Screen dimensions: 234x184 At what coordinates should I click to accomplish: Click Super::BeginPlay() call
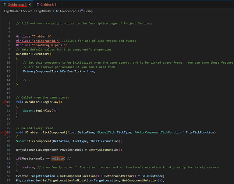pyautogui.click(x=40, y=110)
